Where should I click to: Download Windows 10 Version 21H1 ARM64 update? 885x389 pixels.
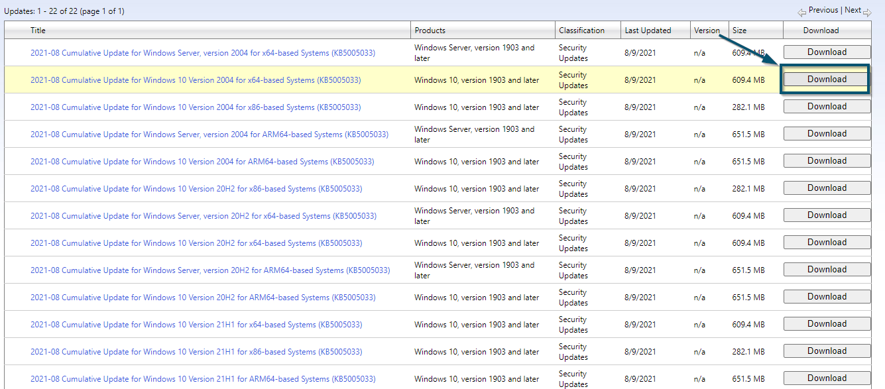point(827,378)
